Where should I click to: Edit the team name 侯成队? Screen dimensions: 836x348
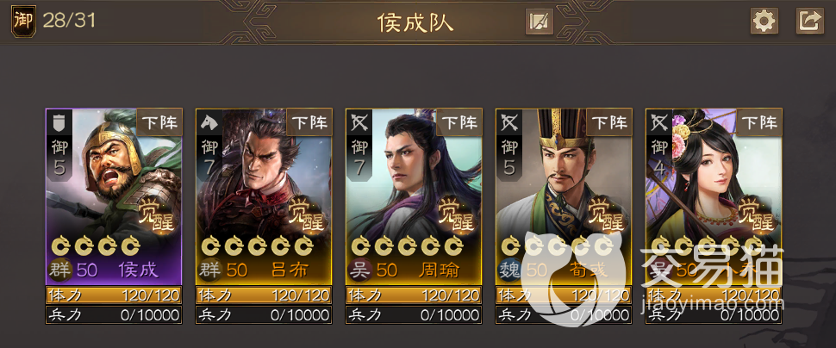539,22
